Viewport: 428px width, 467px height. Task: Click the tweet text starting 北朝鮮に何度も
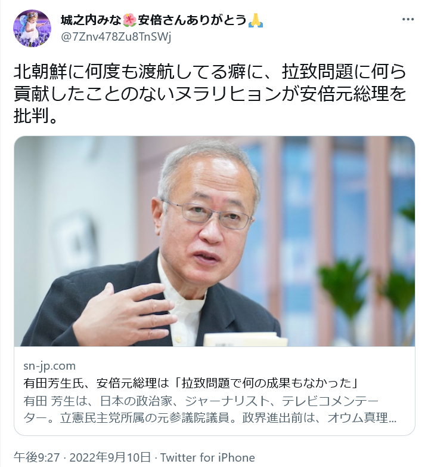[x=210, y=72]
